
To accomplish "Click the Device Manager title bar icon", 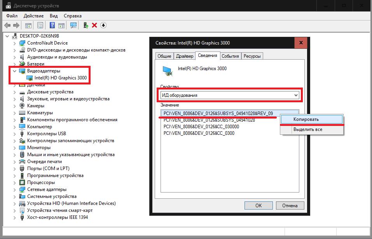I will [x=8, y=5].
